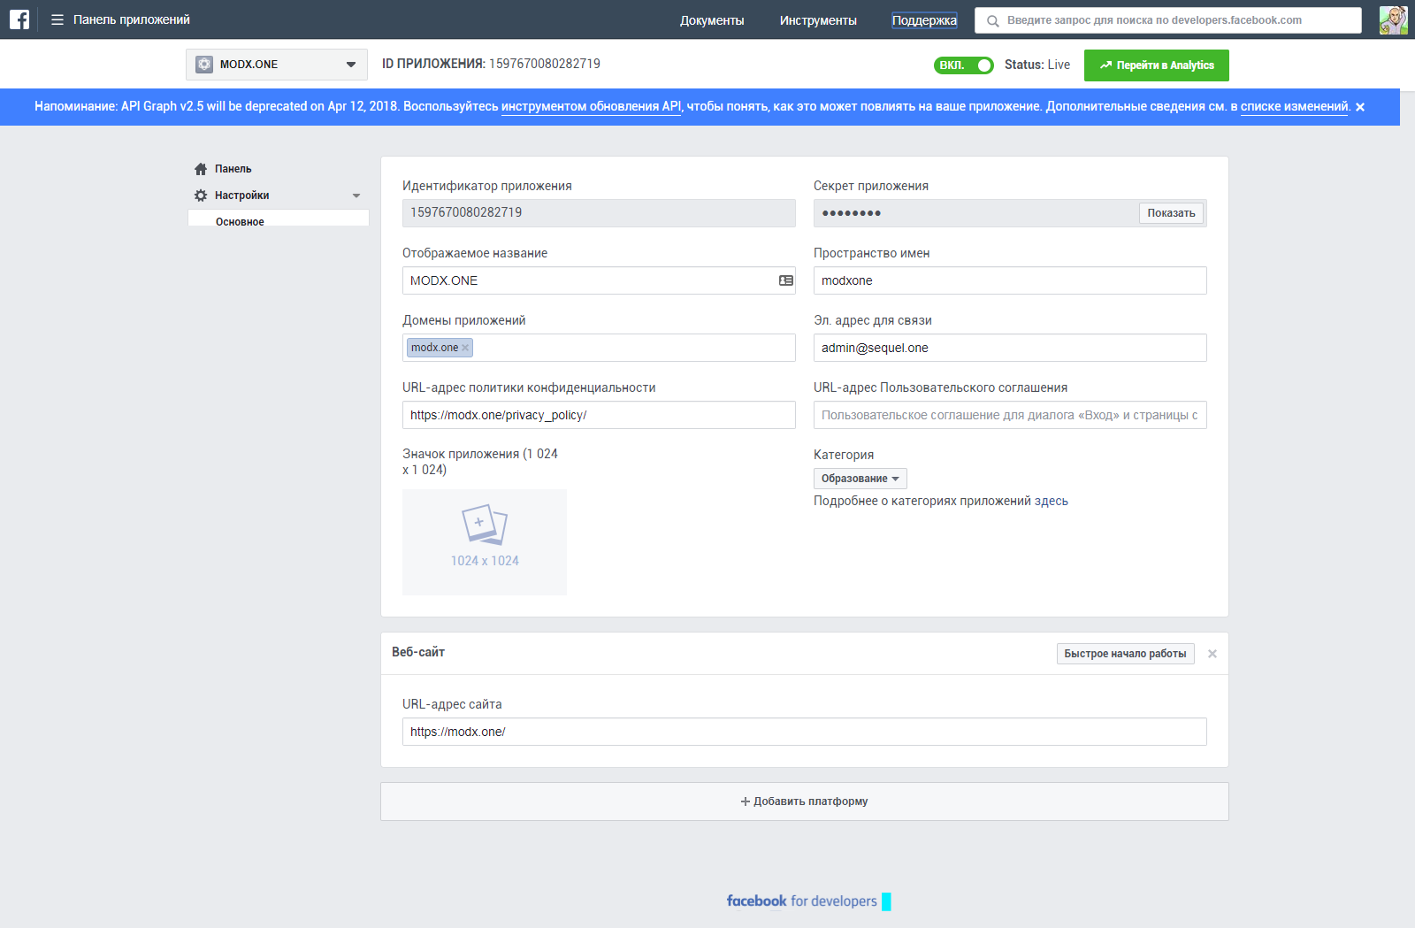Screen dimensions: 1415x928
Task: Click the search magnifier icon
Action: click(x=993, y=20)
